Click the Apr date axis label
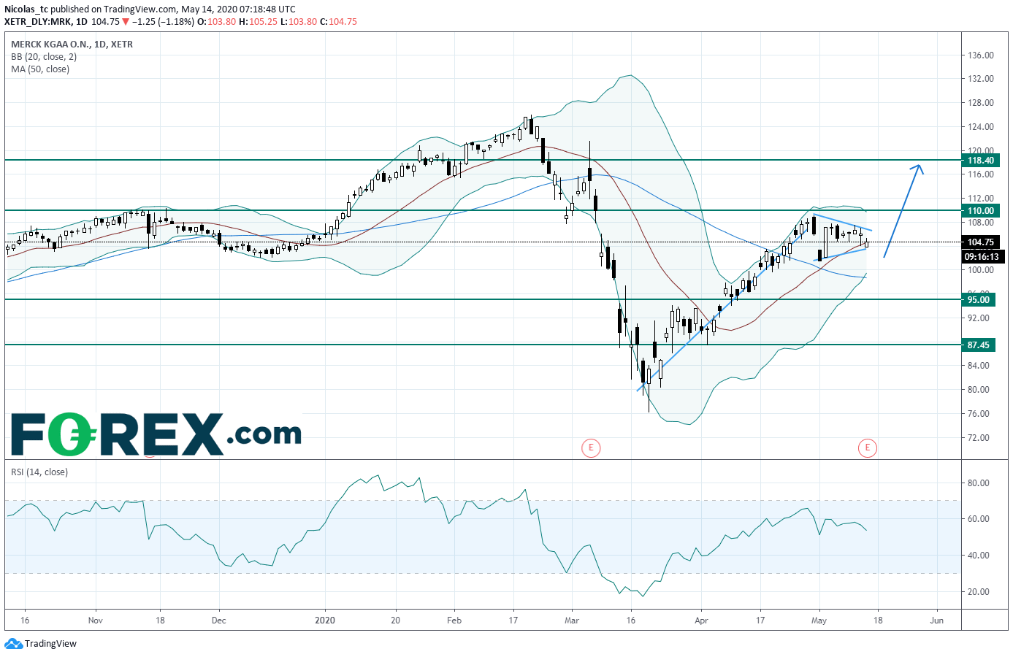 [x=701, y=620]
